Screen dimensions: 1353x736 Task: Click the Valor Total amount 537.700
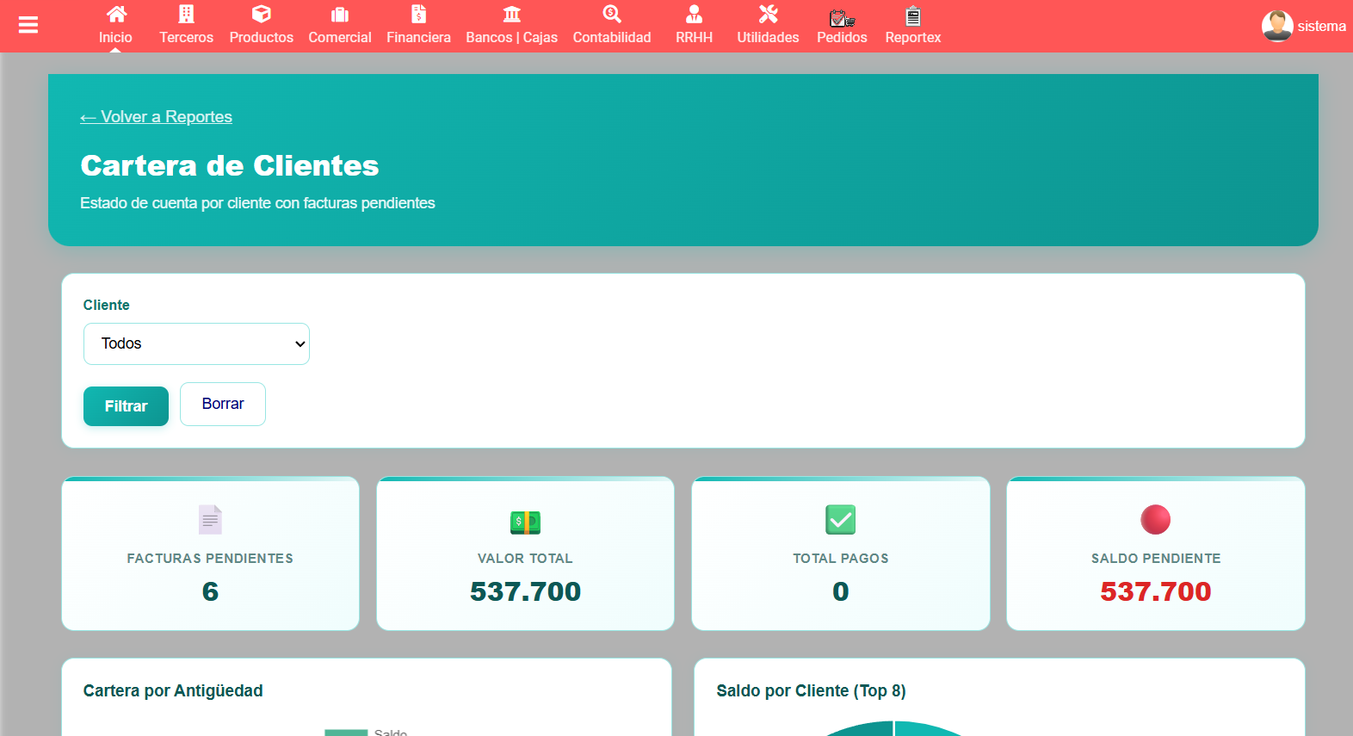(x=525, y=591)
